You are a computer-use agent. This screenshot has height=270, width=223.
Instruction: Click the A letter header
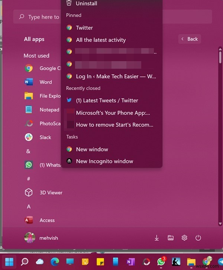pyautogui.click(x=29, y=207)
